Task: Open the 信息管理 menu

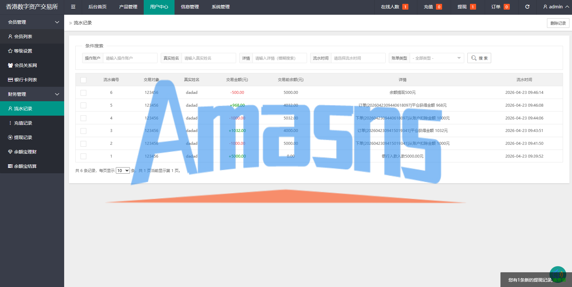Action: pos(190,7)
